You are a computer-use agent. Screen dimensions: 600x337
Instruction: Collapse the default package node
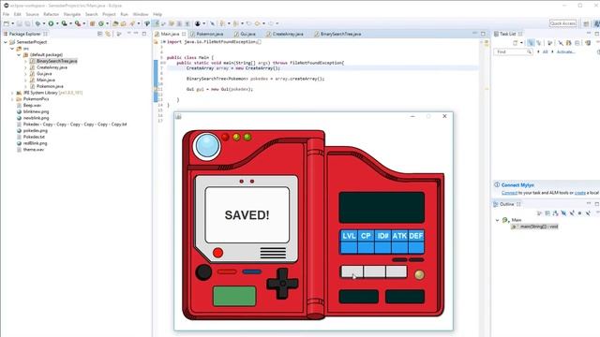19,54
